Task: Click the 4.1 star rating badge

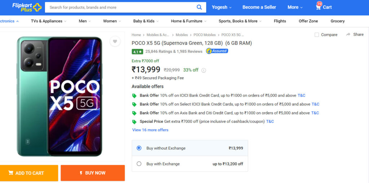Action: point(137,52)
